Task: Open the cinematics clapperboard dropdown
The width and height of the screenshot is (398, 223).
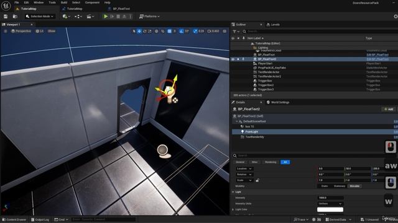Action: click(x=90, y=17)
